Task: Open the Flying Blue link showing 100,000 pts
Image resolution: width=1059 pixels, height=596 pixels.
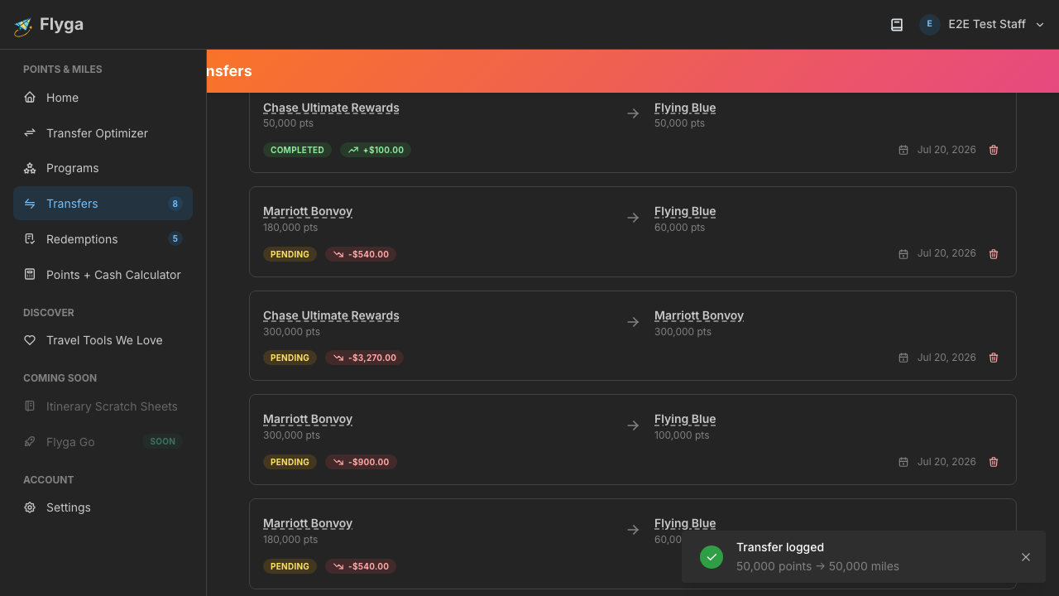Action: point(685,419)
